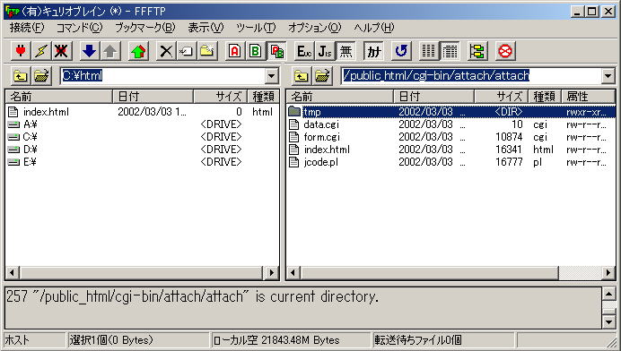The width and height of the screenshot is (621, 351).
Task: Click remote pane scroll right arrow
Action: (608, 272)
